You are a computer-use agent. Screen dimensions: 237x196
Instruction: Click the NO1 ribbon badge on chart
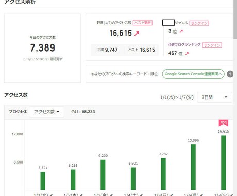coord(224,123)
